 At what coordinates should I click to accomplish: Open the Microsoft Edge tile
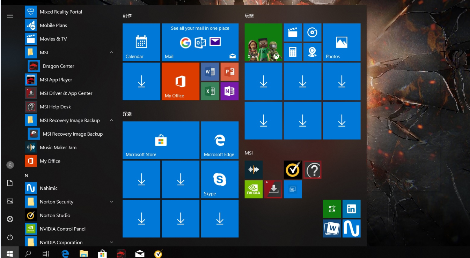click(x=220, y=140)
